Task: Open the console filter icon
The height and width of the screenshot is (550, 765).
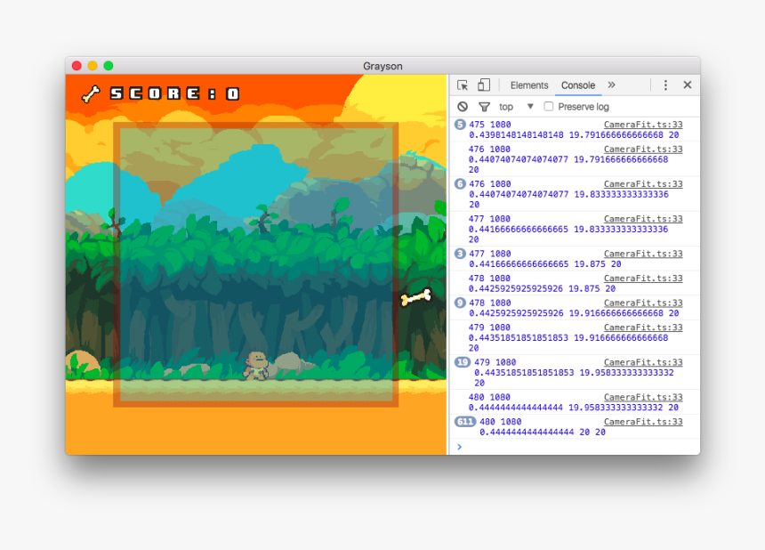Action: tap(484, 106)
